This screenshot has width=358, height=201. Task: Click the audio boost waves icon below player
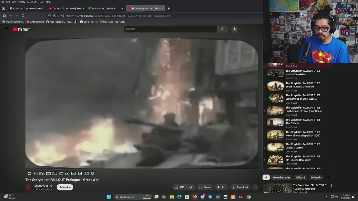36,173
